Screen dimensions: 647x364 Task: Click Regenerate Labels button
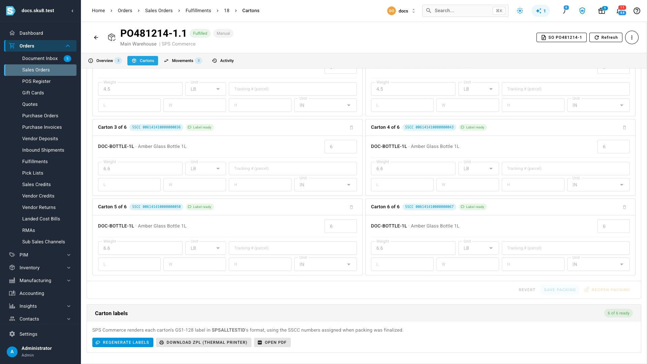(123, 342)
